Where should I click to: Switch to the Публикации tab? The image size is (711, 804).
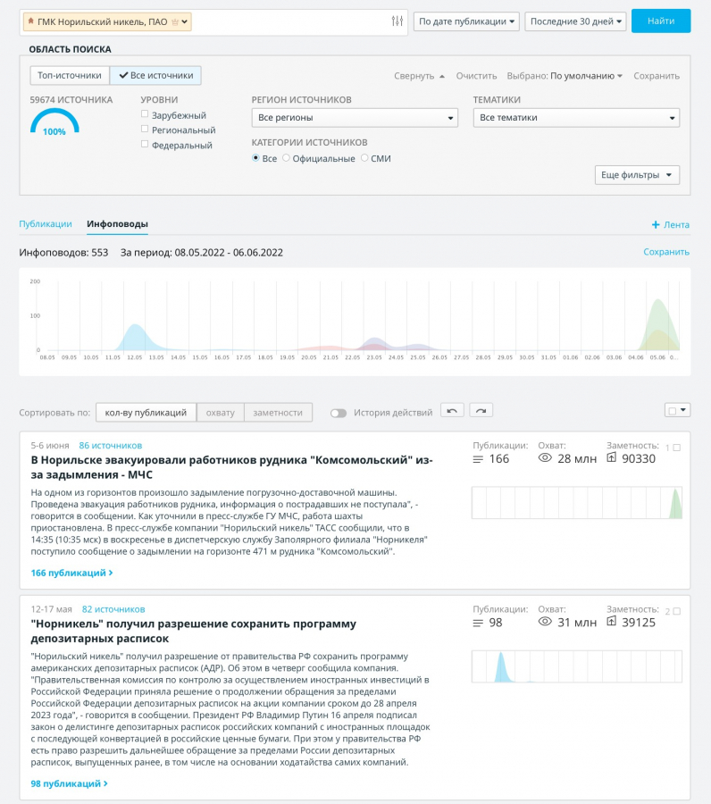(46, 224)
